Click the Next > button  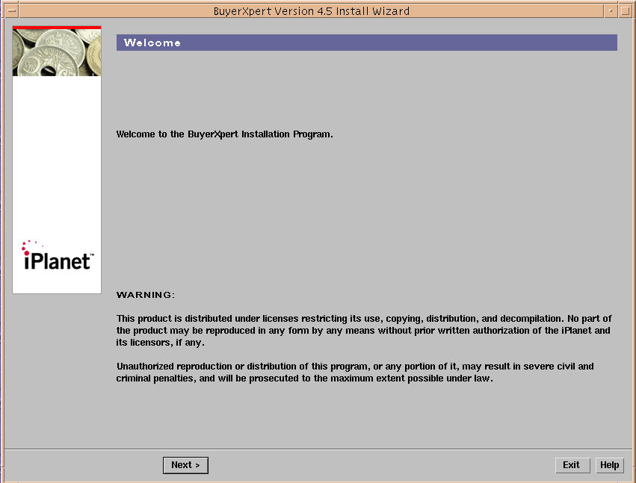[185, 465]
